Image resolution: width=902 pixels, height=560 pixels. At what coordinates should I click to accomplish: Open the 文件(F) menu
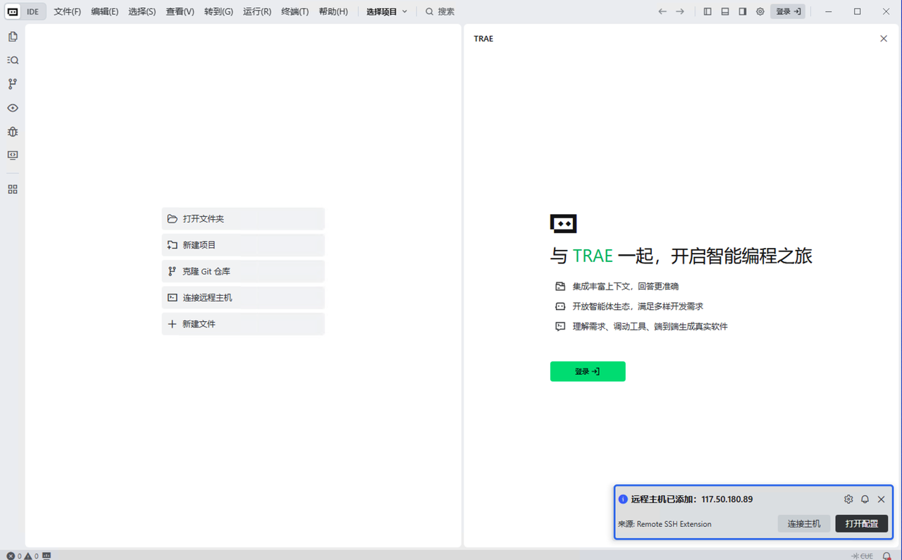[68, 11]
